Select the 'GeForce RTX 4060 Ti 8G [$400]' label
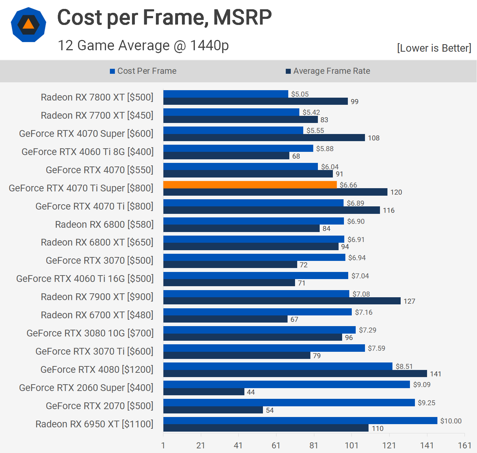This screenshot has height=453, width=477. (87, 152)
